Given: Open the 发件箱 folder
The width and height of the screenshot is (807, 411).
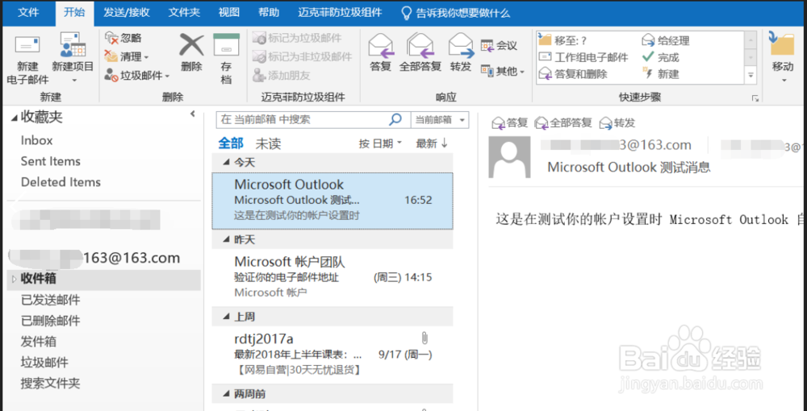Looking at the screenshot, I should click(x=39, y=342).
